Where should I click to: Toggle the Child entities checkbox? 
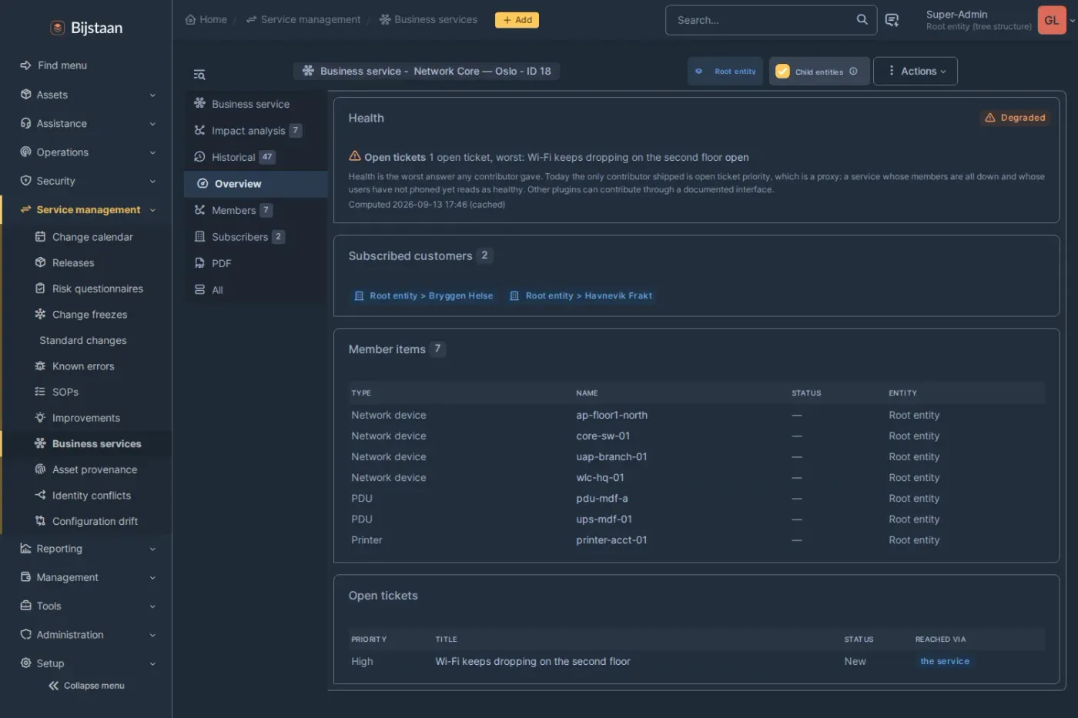point(782,72)
